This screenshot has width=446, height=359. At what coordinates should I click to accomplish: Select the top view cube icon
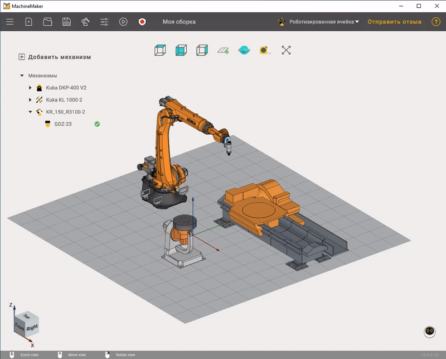(x=160, y=50)
